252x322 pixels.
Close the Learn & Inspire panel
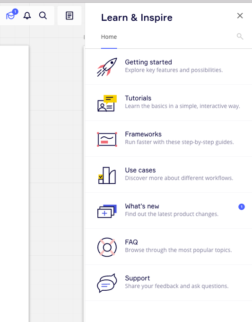[x=240, y=16]
